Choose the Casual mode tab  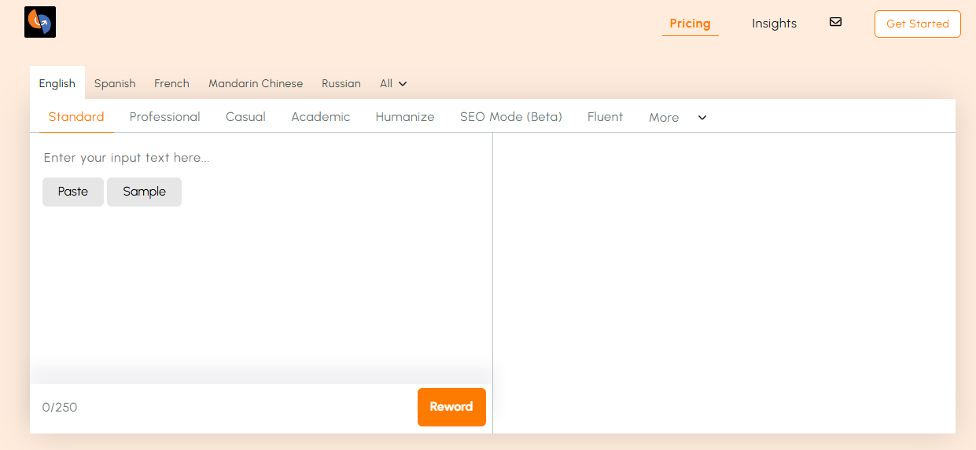click(x=245, y=117)
